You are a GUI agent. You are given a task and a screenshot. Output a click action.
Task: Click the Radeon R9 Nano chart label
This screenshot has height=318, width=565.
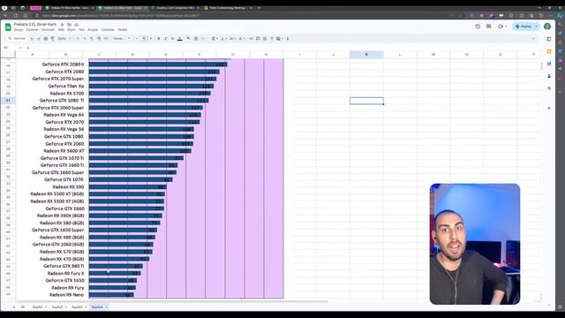tap(66, 294)
